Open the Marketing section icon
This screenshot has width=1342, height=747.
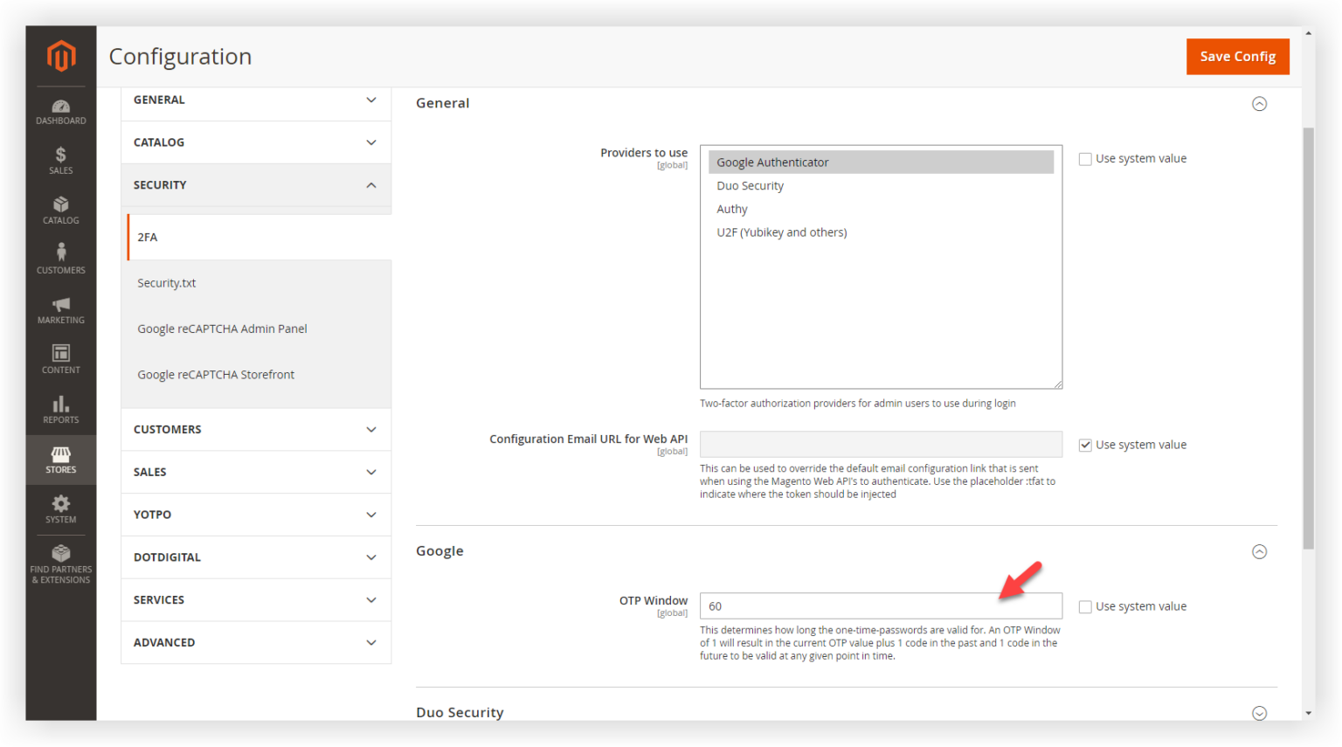(x=60, y=309)
